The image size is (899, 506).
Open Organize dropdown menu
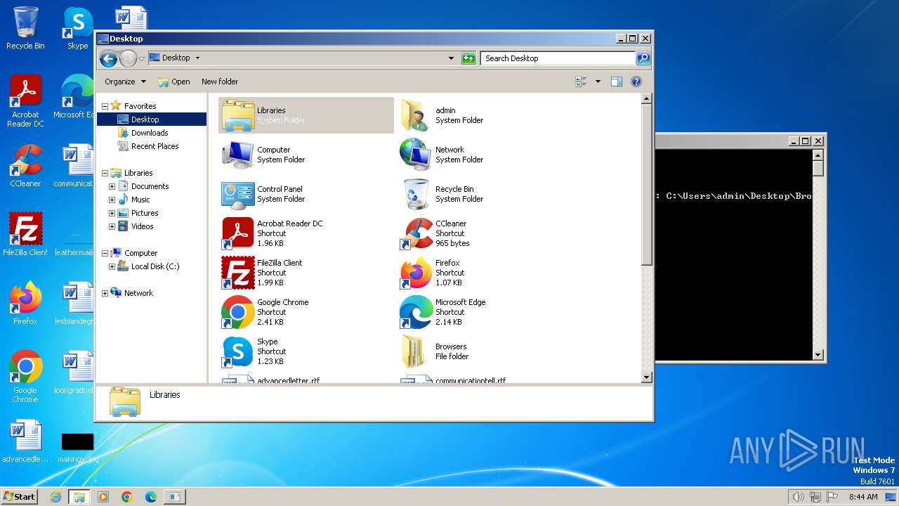125,82
